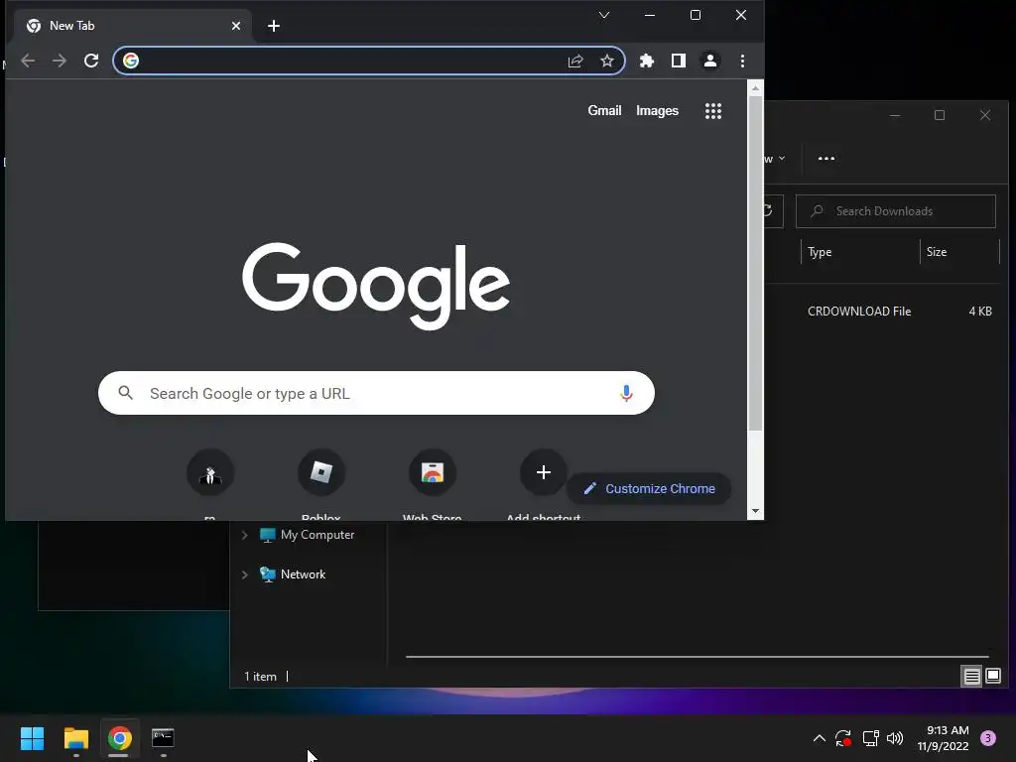This screenshot has width=1016, height=762.
Task: Switch File Explorer to large thumbnails view
Action: pos(993,677)
